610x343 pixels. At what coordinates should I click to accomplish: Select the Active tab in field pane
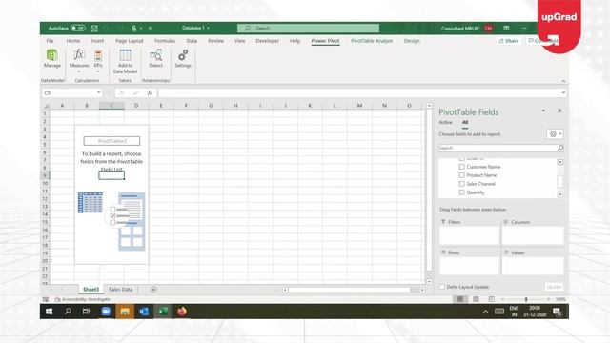(445, 122)
